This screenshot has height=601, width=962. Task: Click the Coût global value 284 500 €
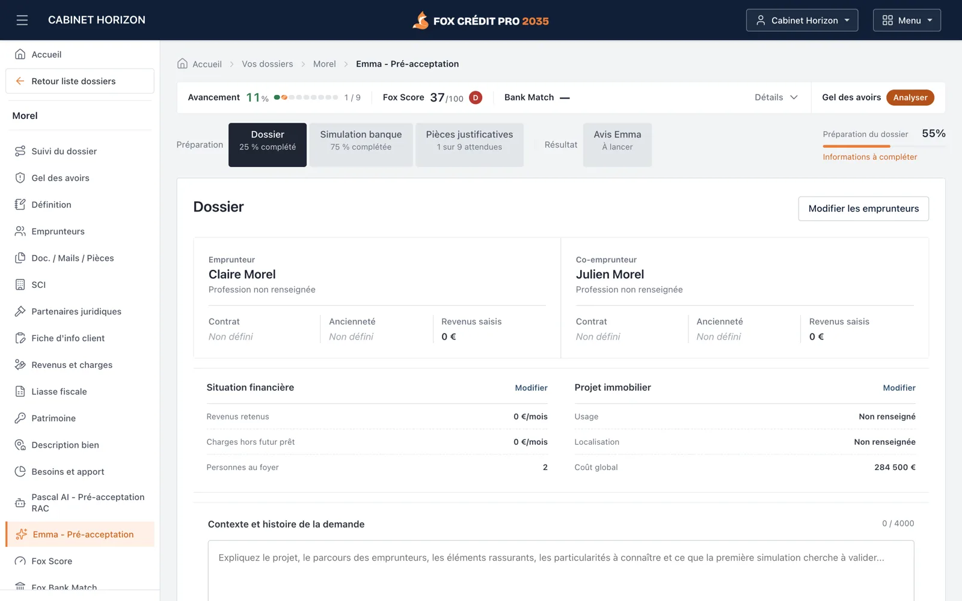click(x=895, y=467)
